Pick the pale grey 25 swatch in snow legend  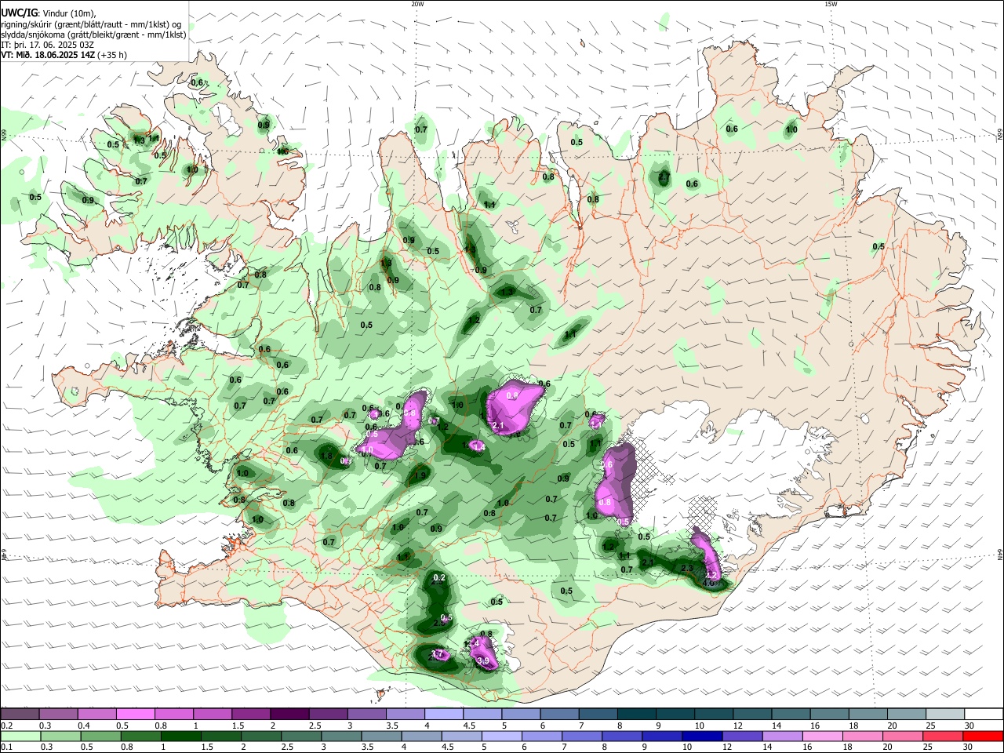[x=946, y=715]
